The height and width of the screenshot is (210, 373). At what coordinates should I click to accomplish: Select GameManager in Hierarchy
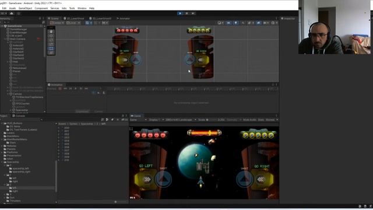[x=19, y=29]
